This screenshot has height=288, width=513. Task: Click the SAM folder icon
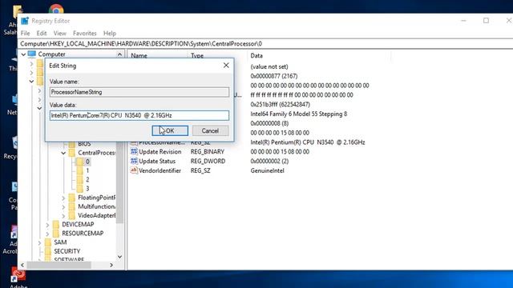pyautogui.click(x=48, y=242)
